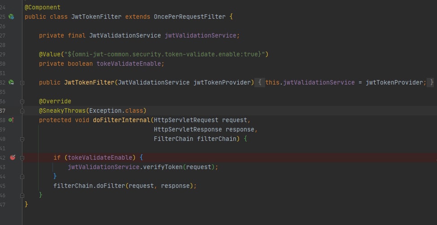Click the filterChain parameter name in the method signature

pos(217,139)
